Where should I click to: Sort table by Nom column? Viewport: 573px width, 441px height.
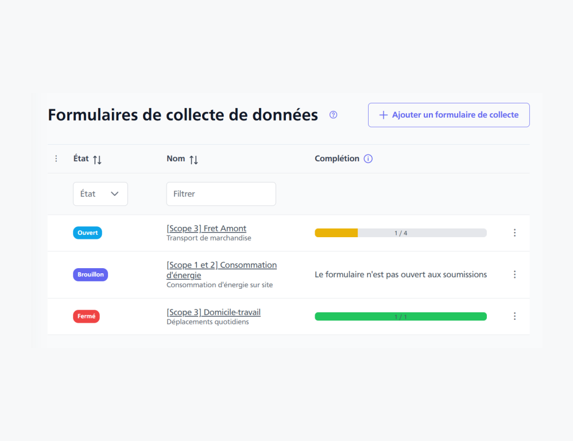(x=193, y=160)
